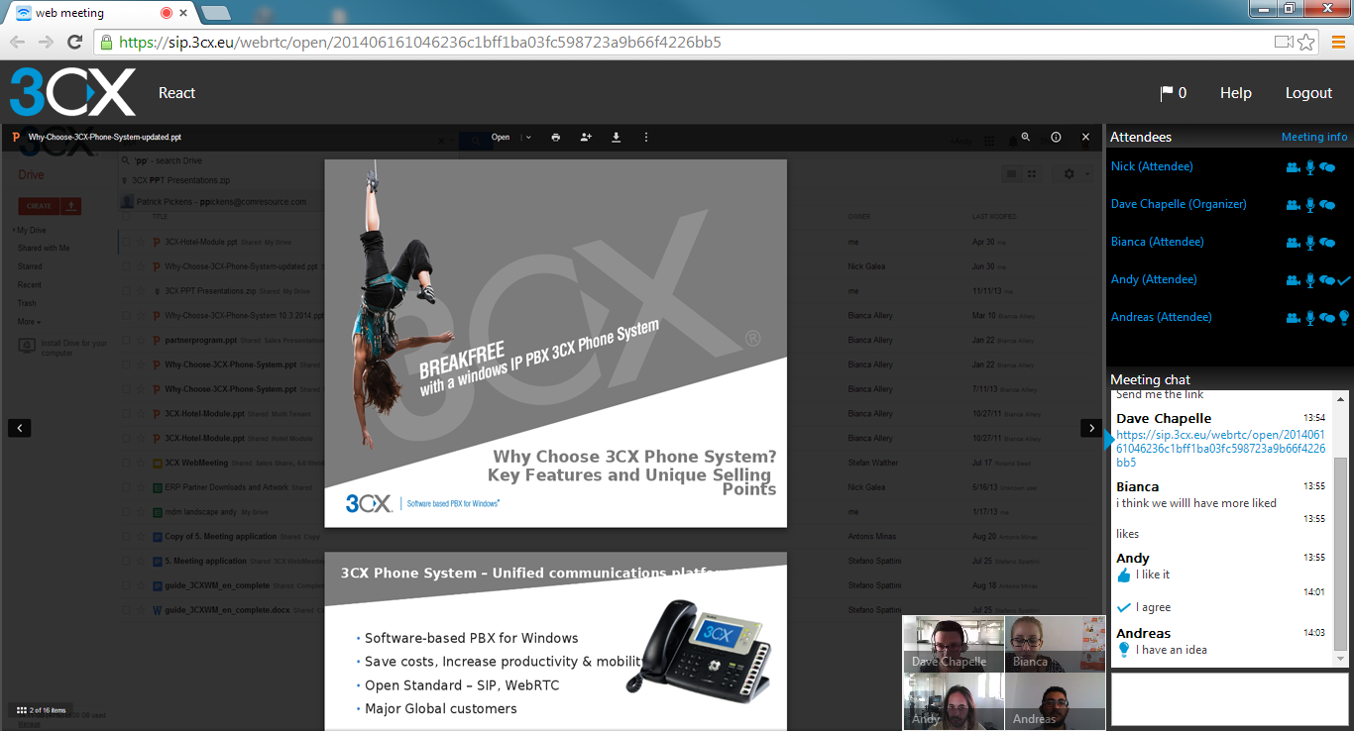This screenshot has width=1354, height=731.
Task: Open the 'Open' button in preview toolbar
Action: (501, 138)
